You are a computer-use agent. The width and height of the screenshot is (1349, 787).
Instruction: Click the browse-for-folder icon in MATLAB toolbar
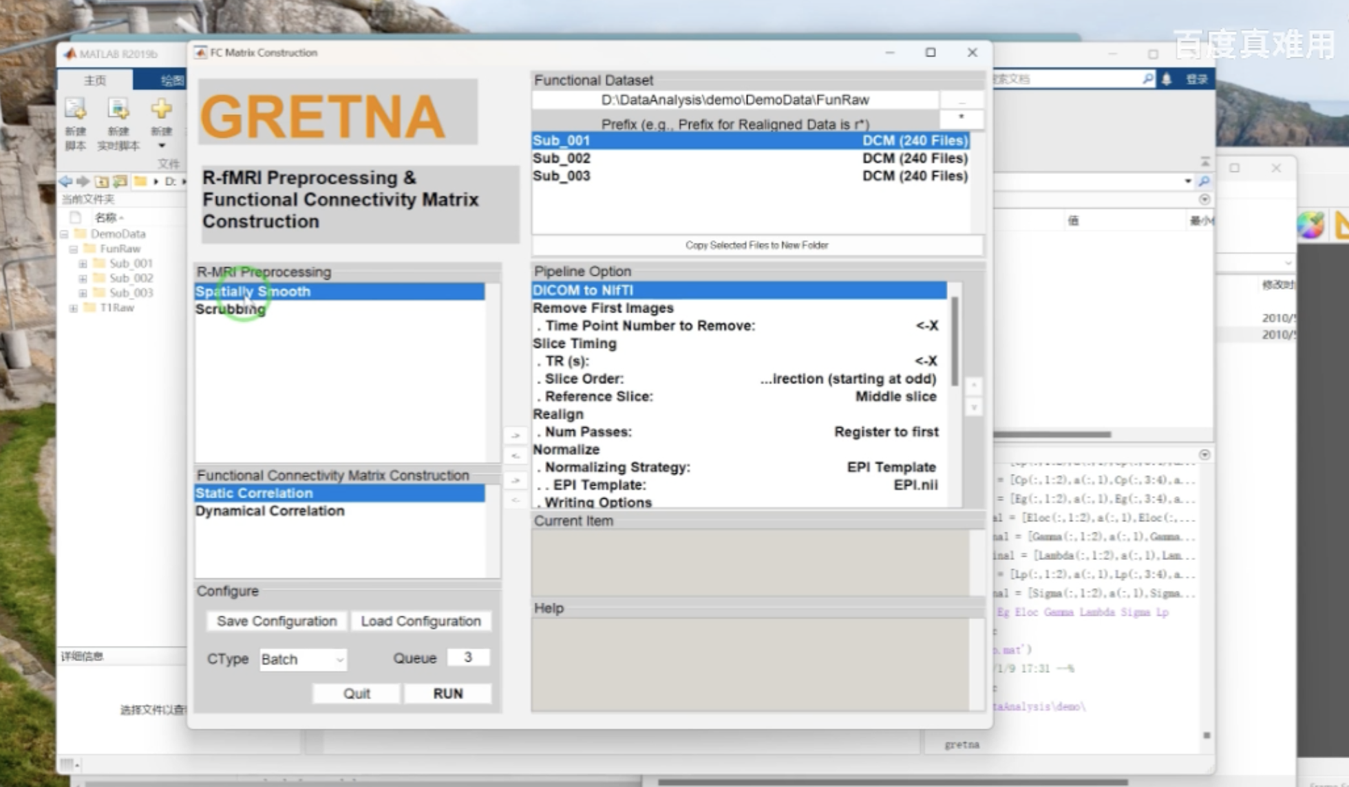pos(120,182)
